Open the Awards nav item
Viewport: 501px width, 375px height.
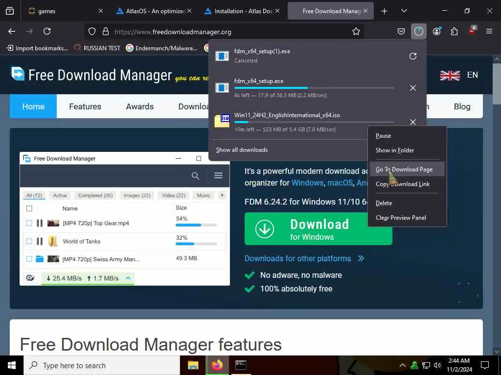pos(139,106)
